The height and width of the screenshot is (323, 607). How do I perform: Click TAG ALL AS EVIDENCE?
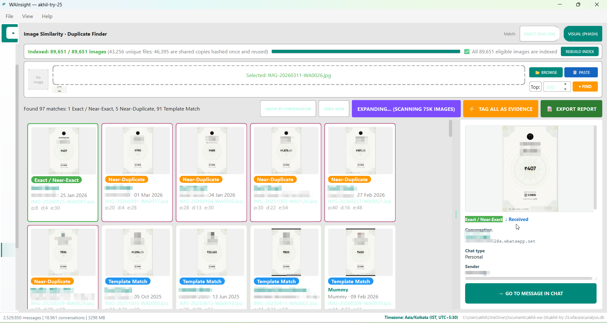click(500, 109)
